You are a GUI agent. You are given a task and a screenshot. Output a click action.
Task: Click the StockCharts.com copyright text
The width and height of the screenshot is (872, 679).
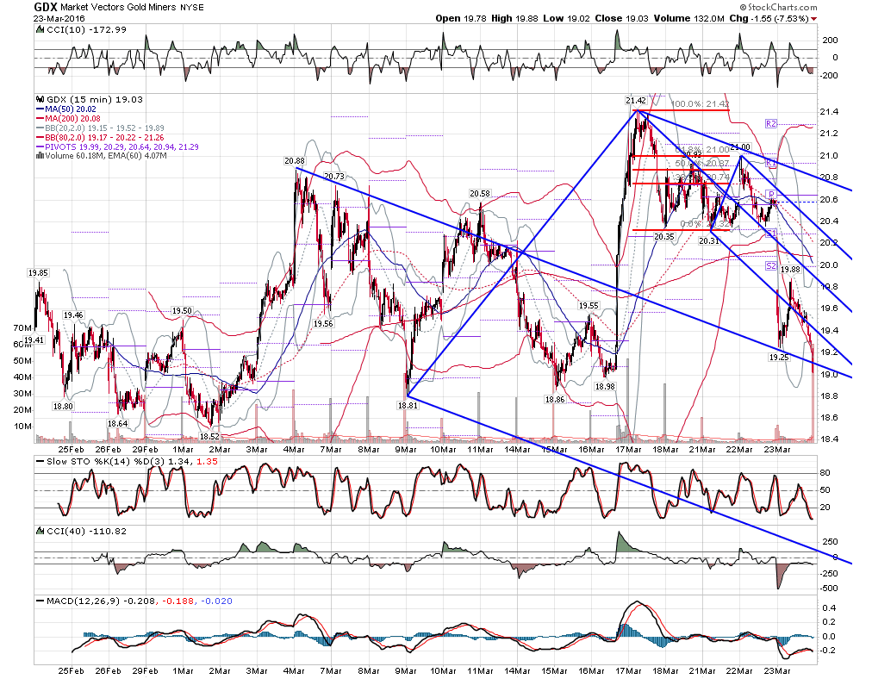(x=779, y=7)
